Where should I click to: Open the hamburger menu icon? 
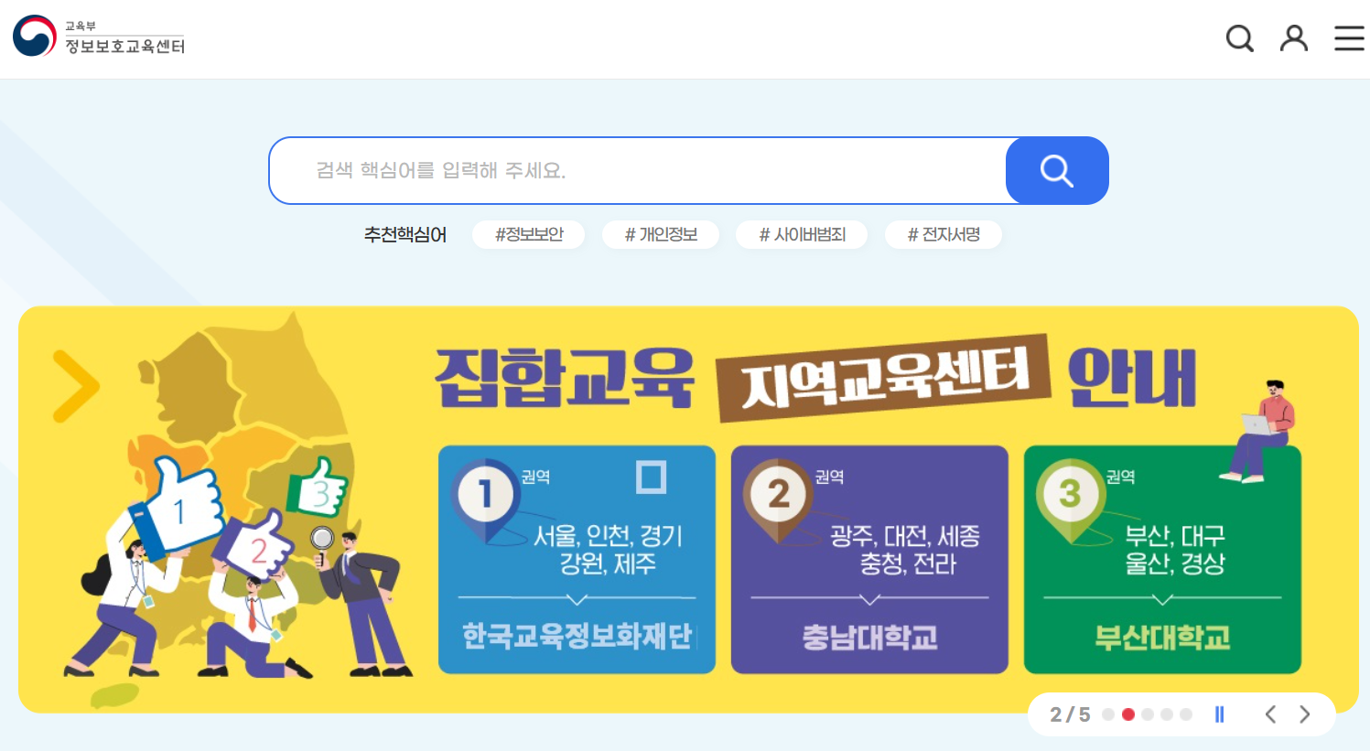(x=1349, y=38)
